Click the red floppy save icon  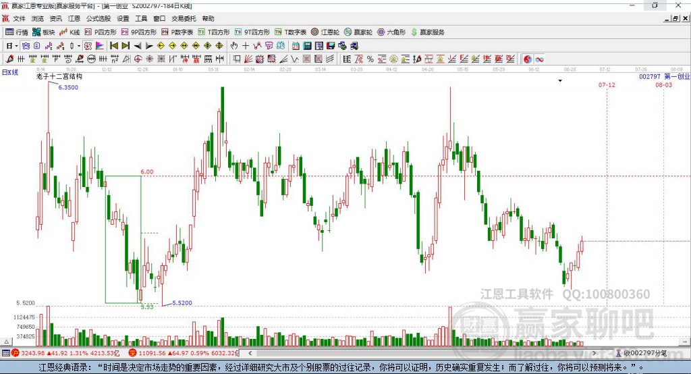(331, 46)
